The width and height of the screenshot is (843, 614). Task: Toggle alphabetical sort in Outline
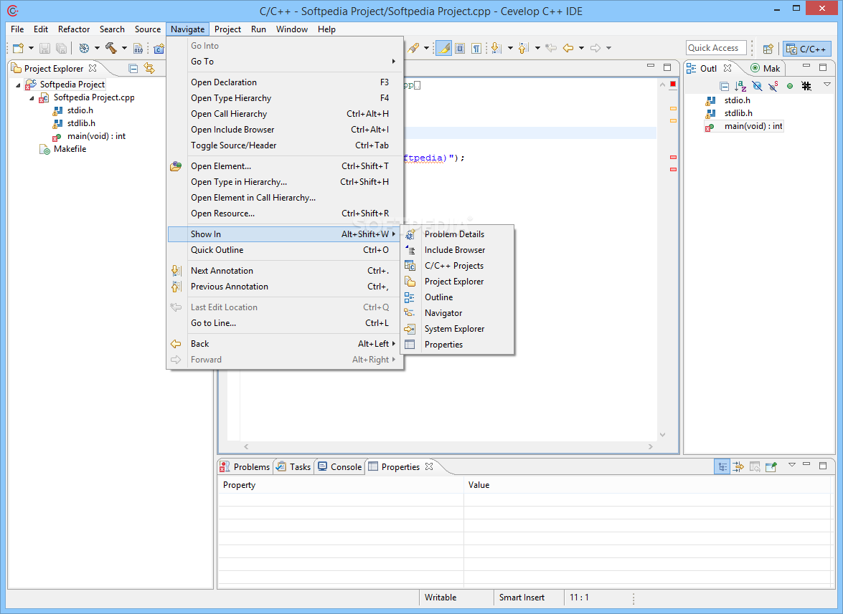click(741, 86)
